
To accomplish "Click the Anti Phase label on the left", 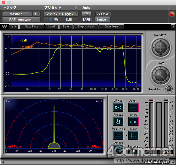I will point(14,147).
